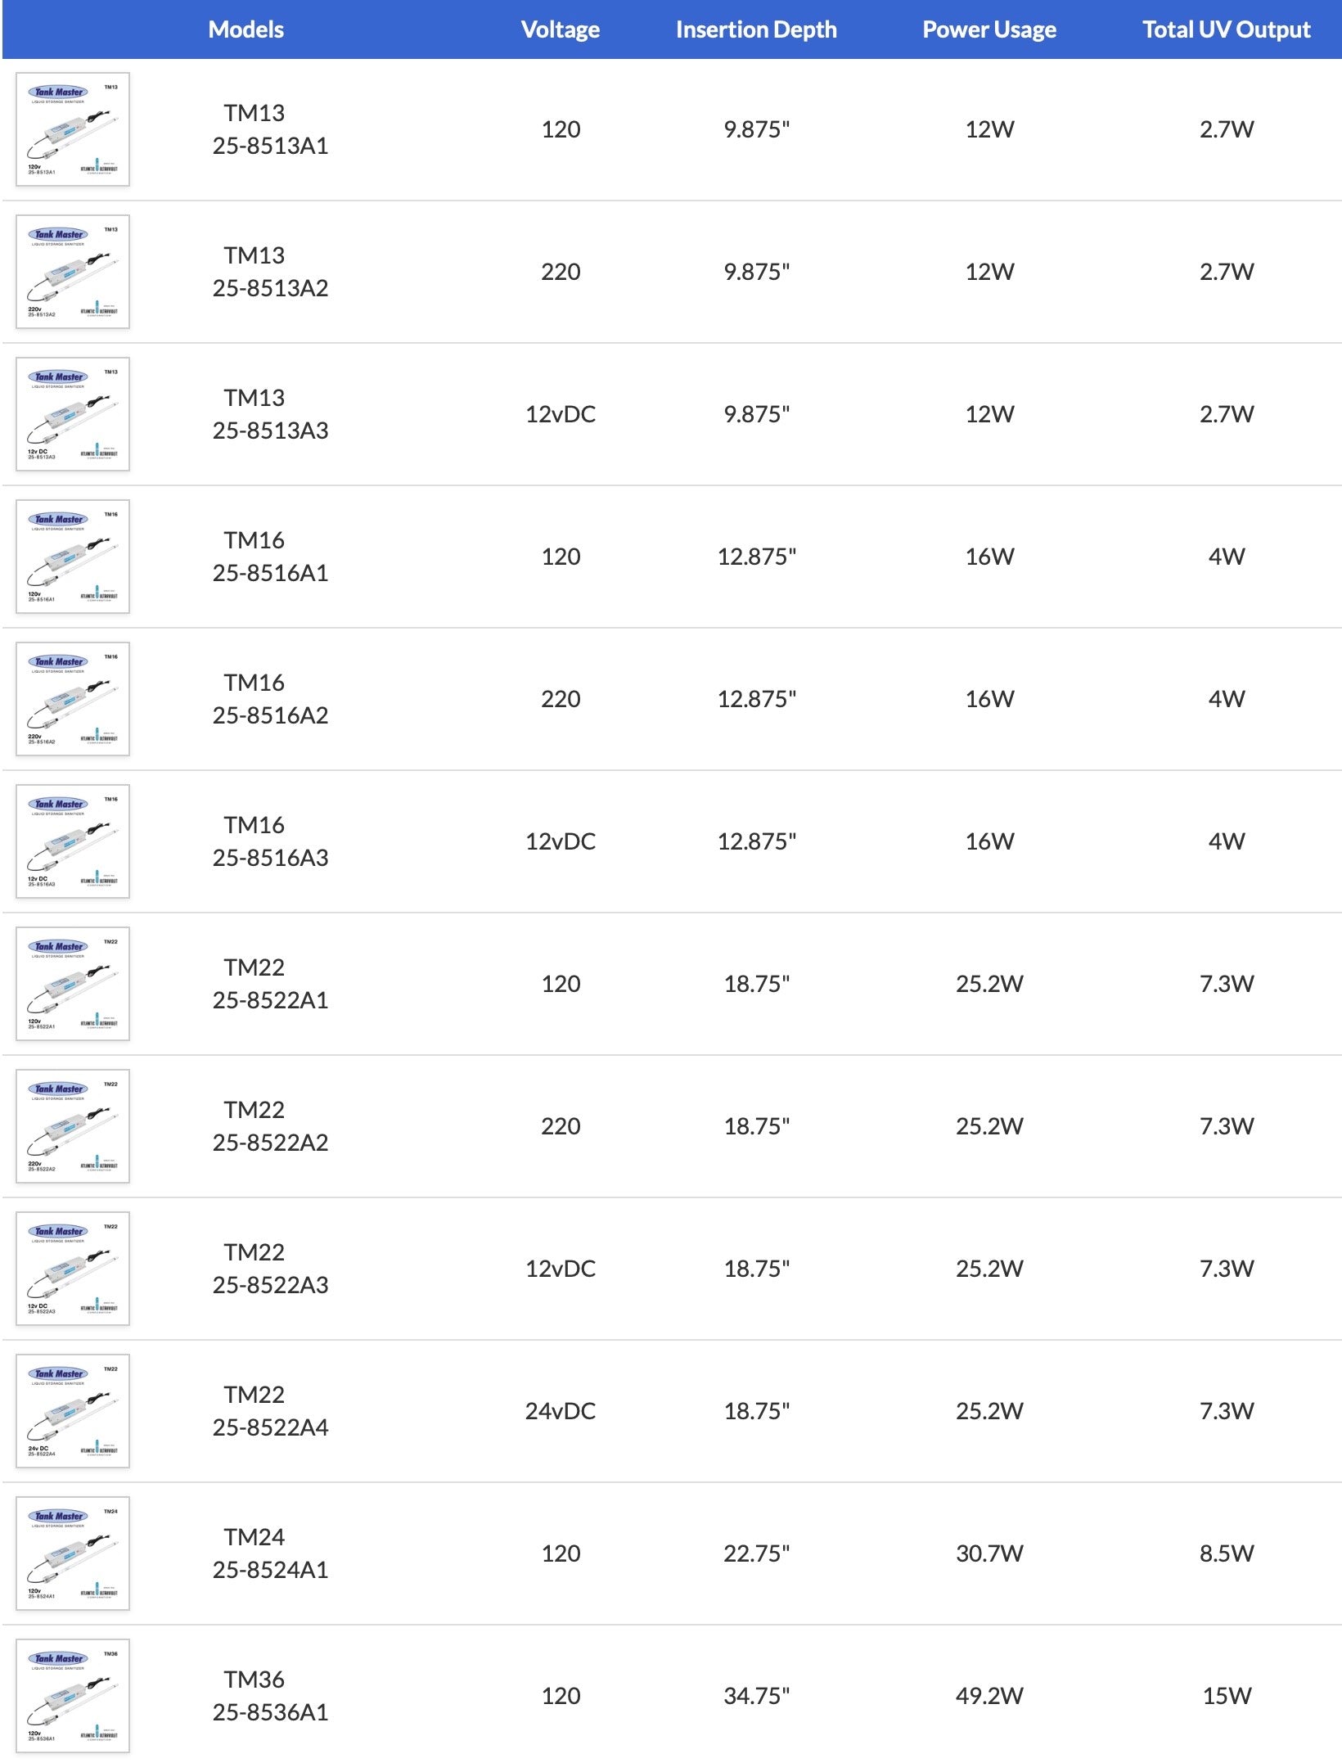The height and width of the screenshot is (1763, 1342).
Task: Click the Power Usage column header
Action: pos(989,29)
